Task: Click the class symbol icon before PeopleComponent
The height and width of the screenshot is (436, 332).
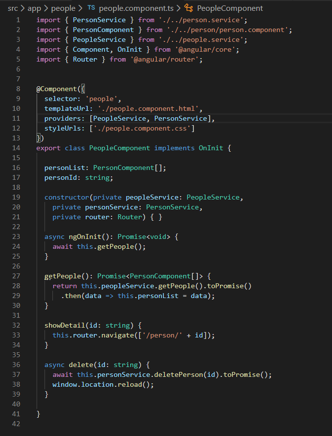Action: pos(188,8)
